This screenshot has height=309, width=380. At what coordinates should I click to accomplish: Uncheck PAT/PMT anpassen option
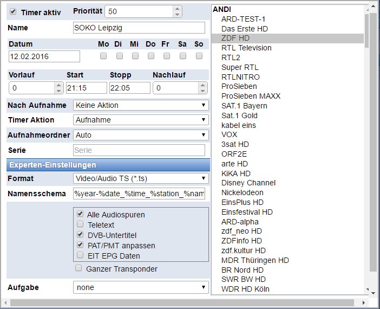coord(80,244)
